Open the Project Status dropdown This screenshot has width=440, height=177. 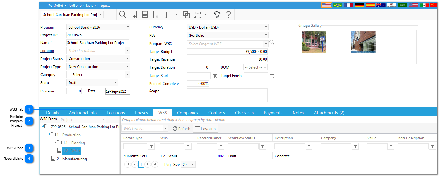pyautogui.click(x=128, y=59)
